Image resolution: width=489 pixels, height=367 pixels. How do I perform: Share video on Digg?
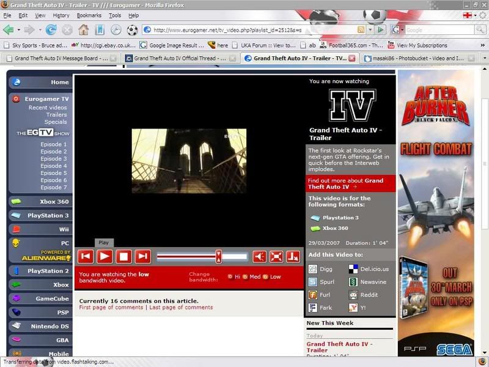[x=320, y=269]
